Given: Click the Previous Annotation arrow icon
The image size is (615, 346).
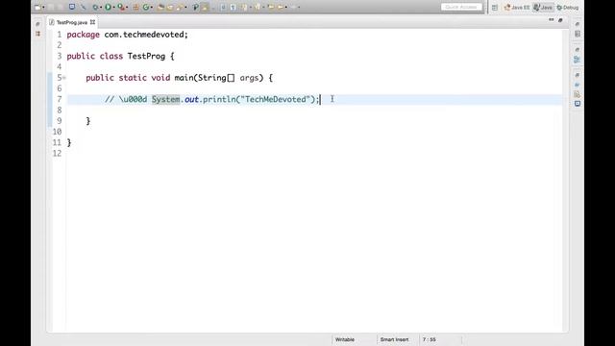Looking at the screenshot, I should [258, 7].
